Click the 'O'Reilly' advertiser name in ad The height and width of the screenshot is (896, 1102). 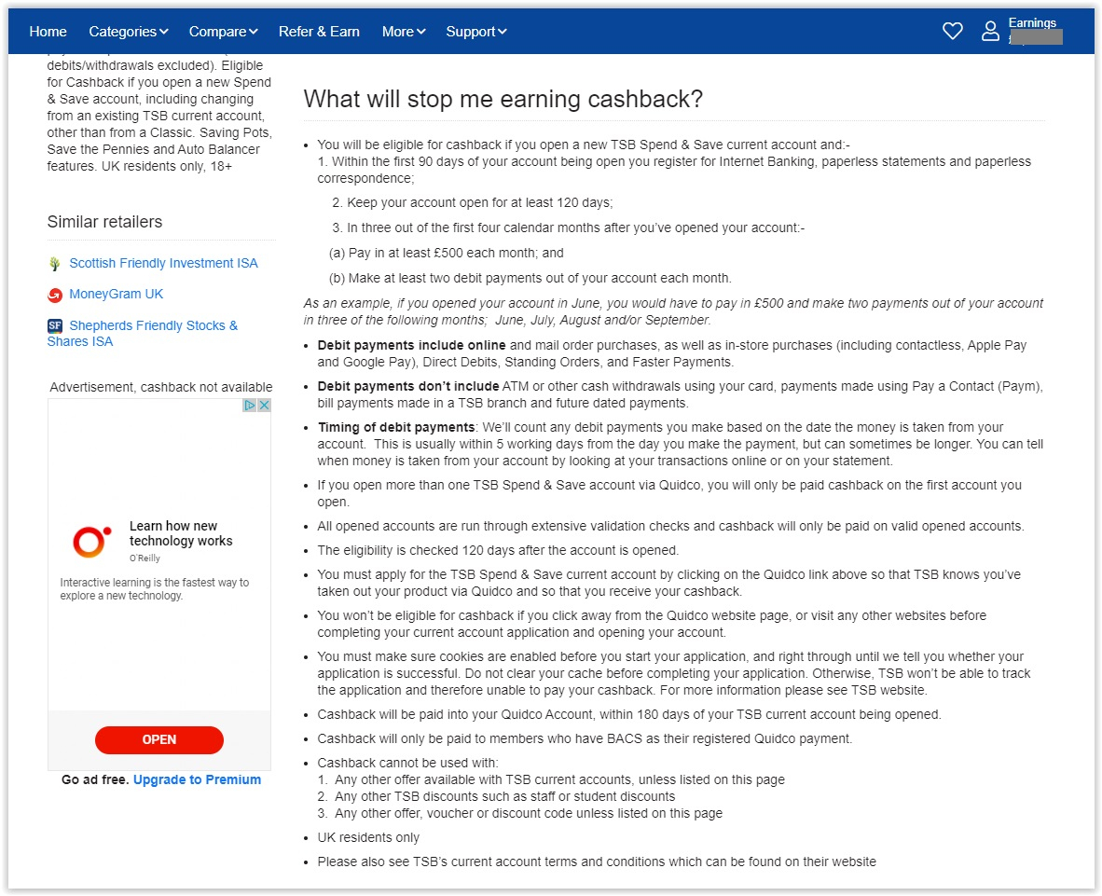(x=145, y=558)
